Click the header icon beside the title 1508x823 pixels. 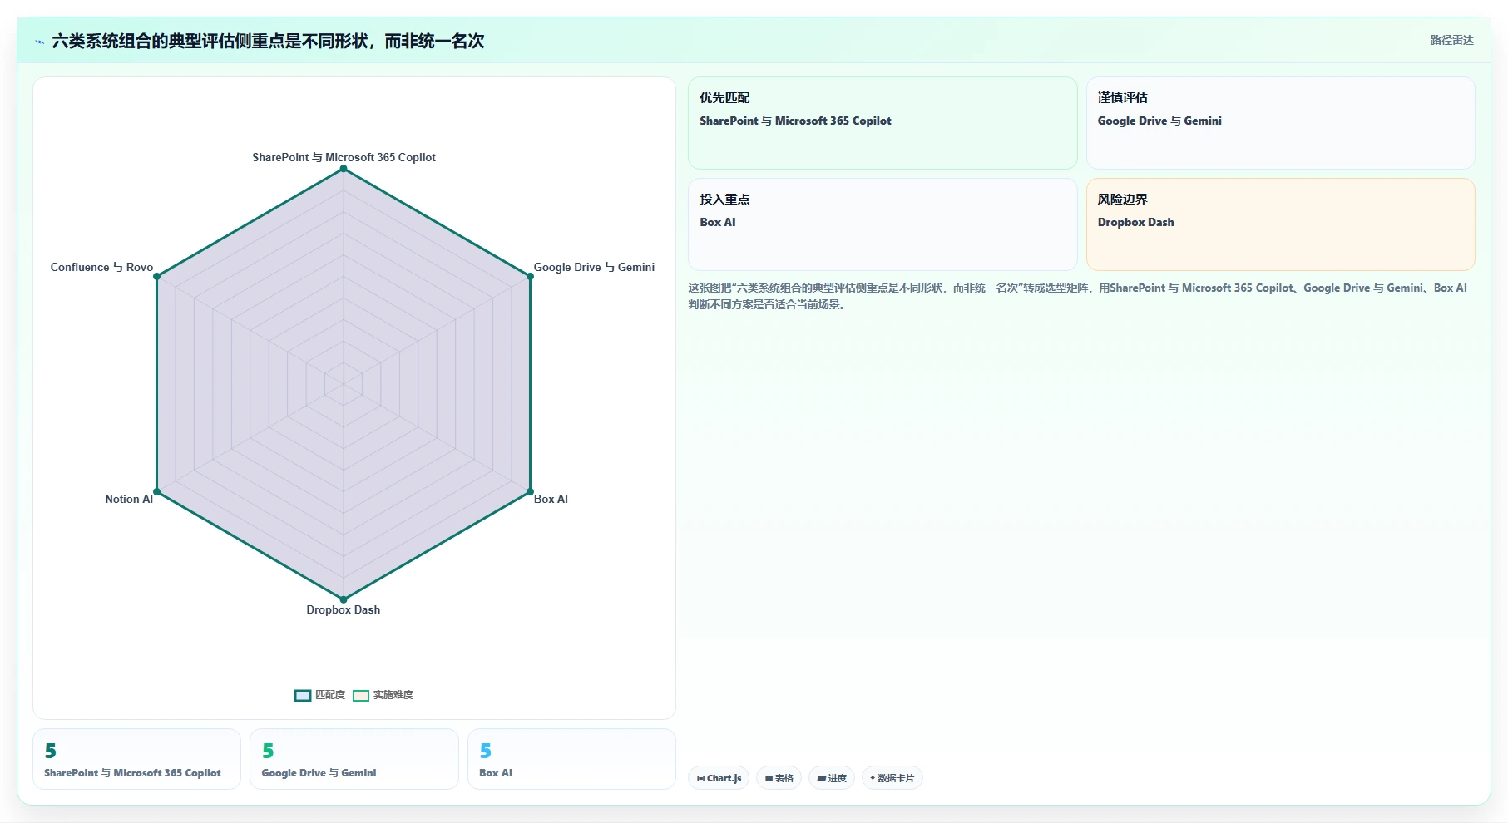(39, 42)
